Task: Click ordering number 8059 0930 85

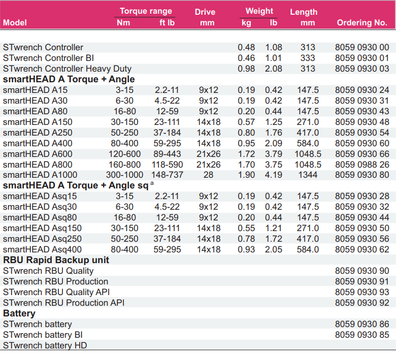Action: (362, 335)
